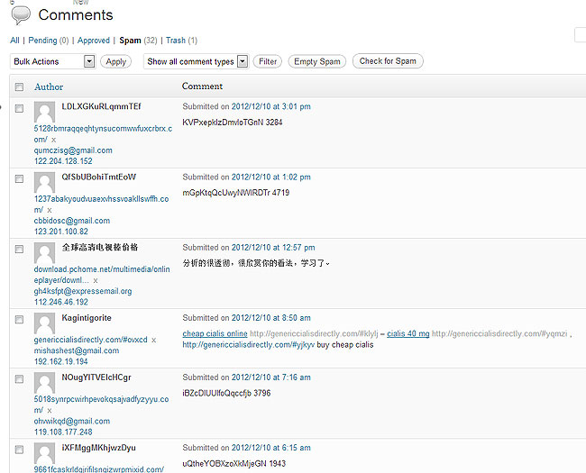Click avatar of commenter Kagintigorite
586x473 pixels.
(44, 323)
